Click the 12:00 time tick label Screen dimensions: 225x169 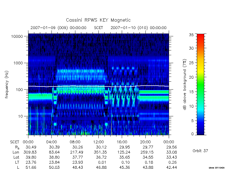click(x=98, y=142)
